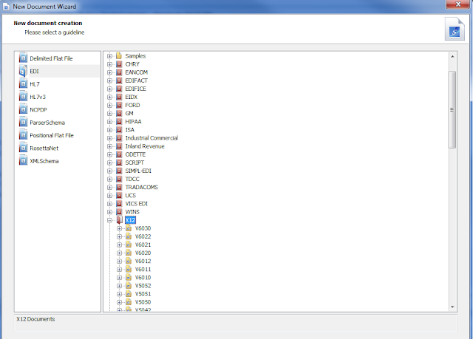Click the V6012 folder icon
The height and width of the screenshot is (339, 473).
click(x=129, y=261)
